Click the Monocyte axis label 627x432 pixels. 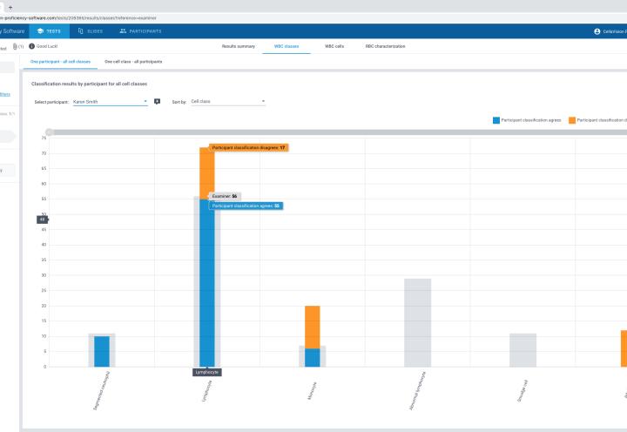click(313, 391)
